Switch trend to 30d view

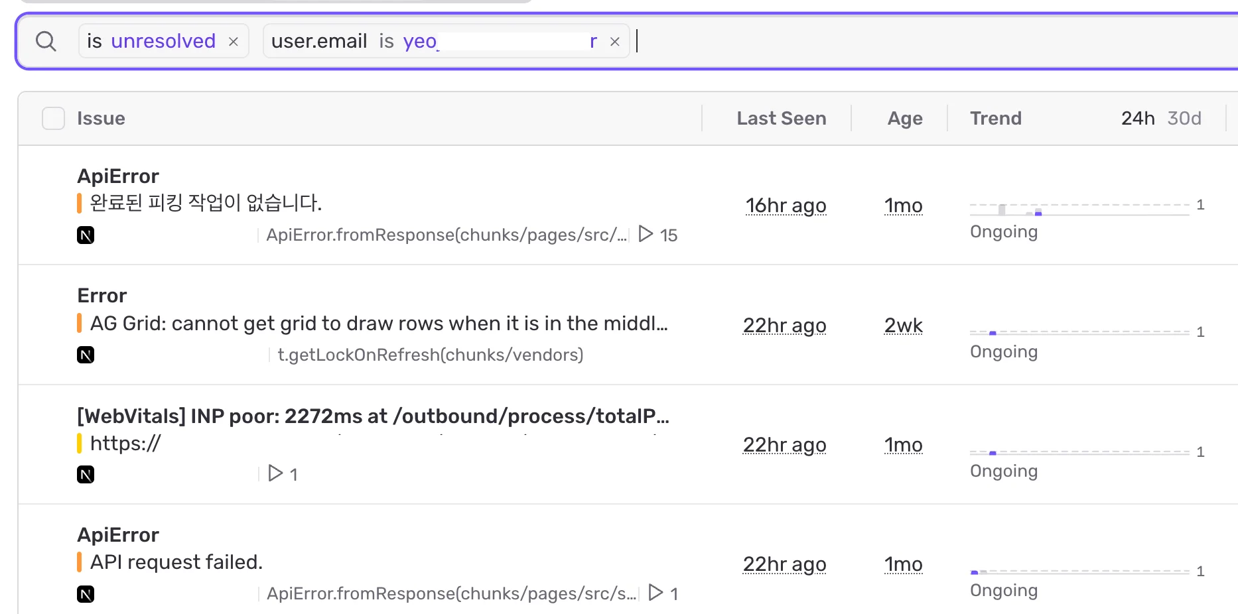click(1184, 118)
